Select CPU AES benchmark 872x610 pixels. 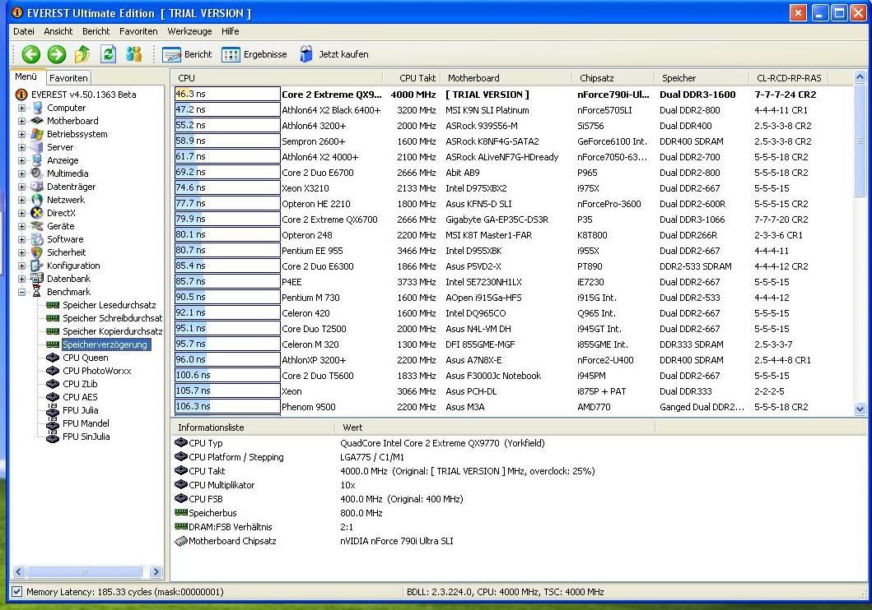point(80,397)
